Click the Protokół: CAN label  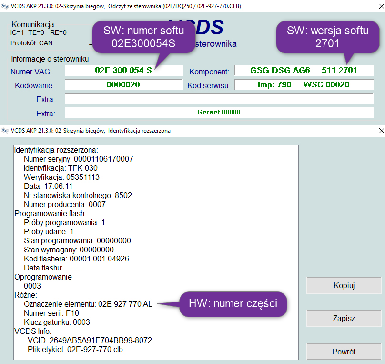[x=31, y=43]
